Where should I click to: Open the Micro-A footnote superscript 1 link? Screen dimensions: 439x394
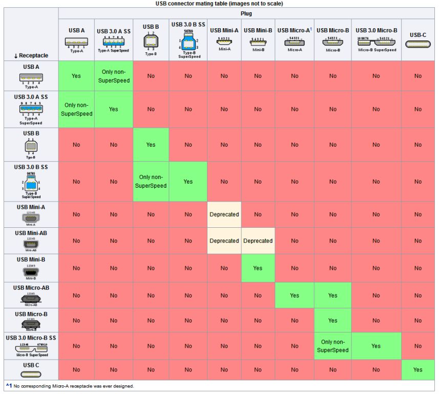[x=311, y=29]
